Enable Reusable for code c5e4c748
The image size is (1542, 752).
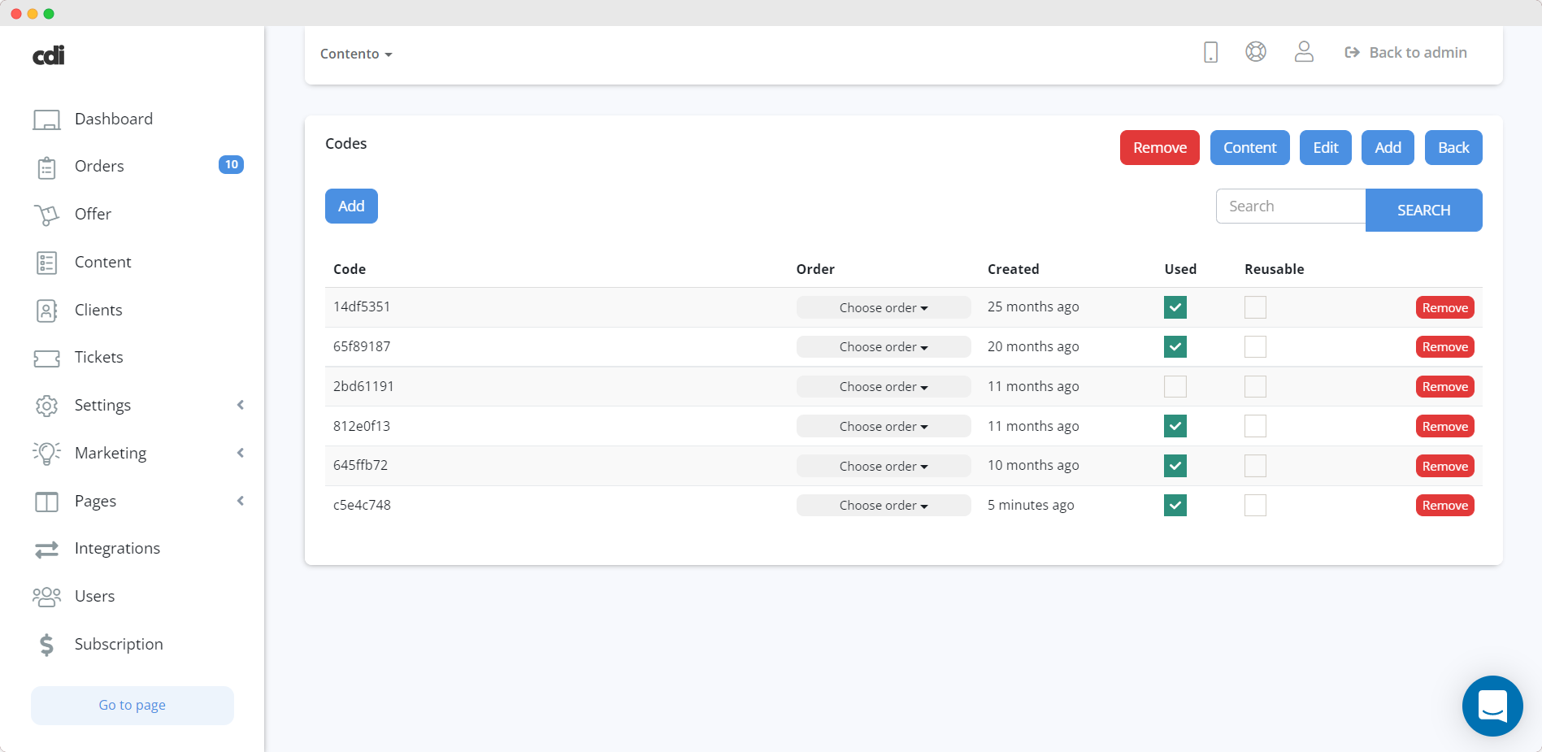[x=1255, y=506]
